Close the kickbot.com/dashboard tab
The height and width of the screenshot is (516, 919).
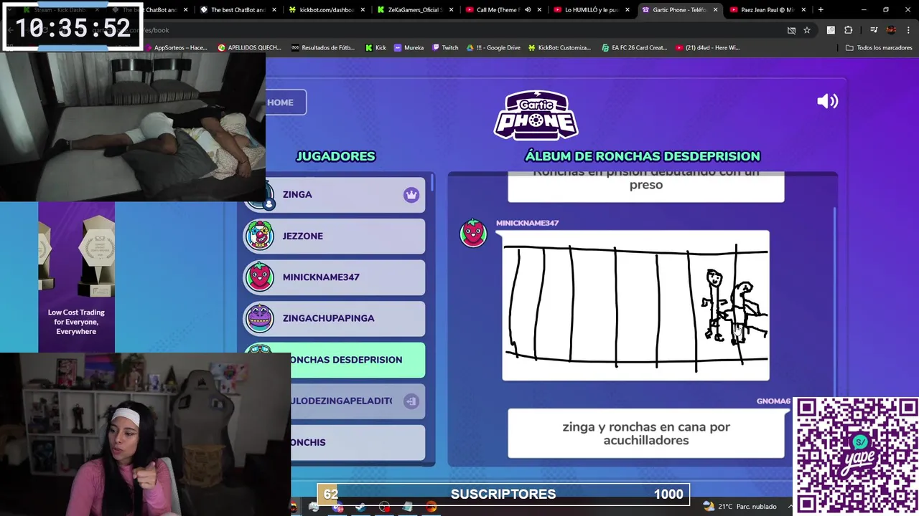click(x=363, y=10)
